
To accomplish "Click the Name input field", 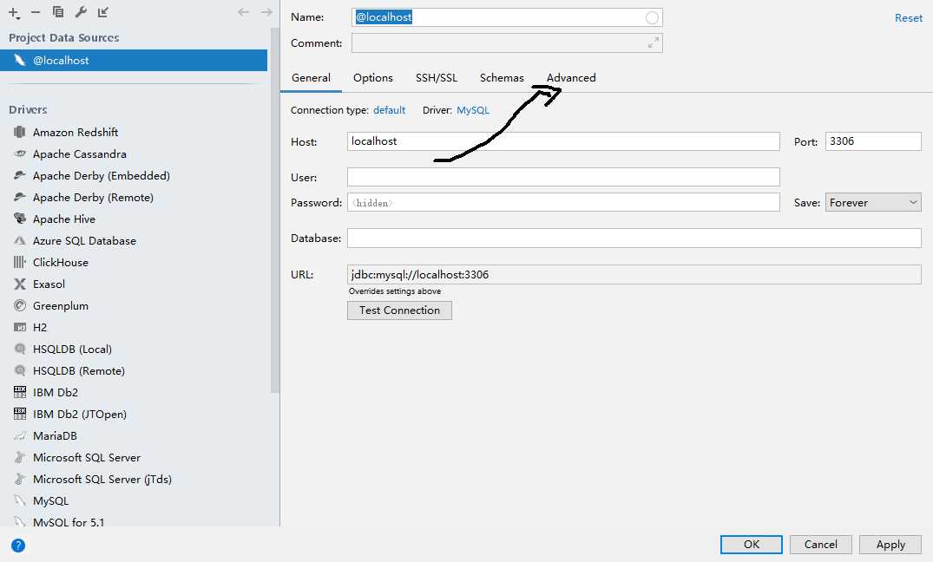I will 507,17.
